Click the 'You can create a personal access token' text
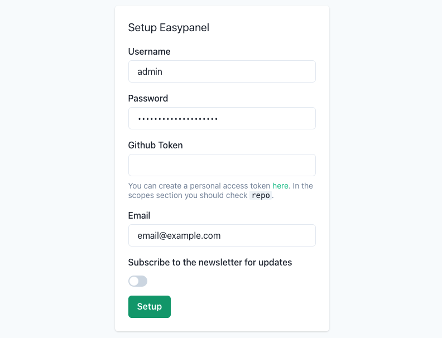The height and width of the screenshot is (338, 442). 199,186
